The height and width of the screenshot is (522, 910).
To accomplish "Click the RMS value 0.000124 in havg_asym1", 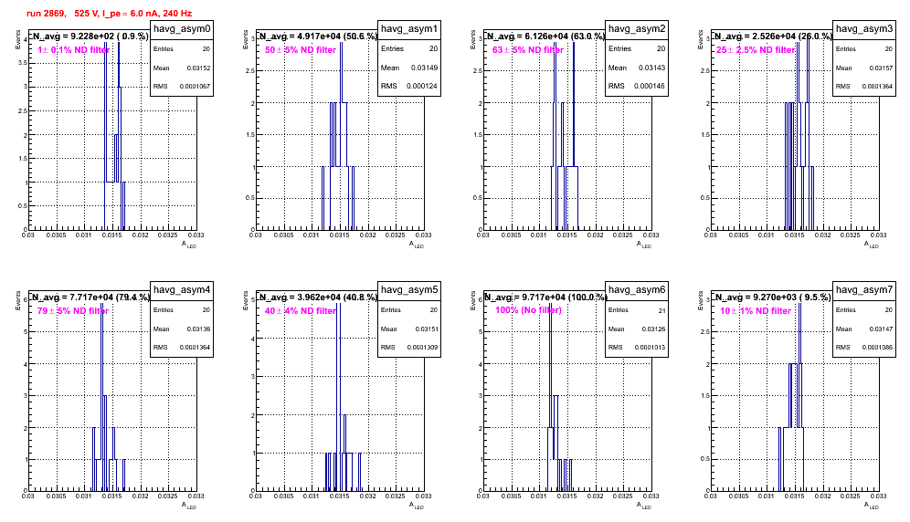I will click(422, 87).
